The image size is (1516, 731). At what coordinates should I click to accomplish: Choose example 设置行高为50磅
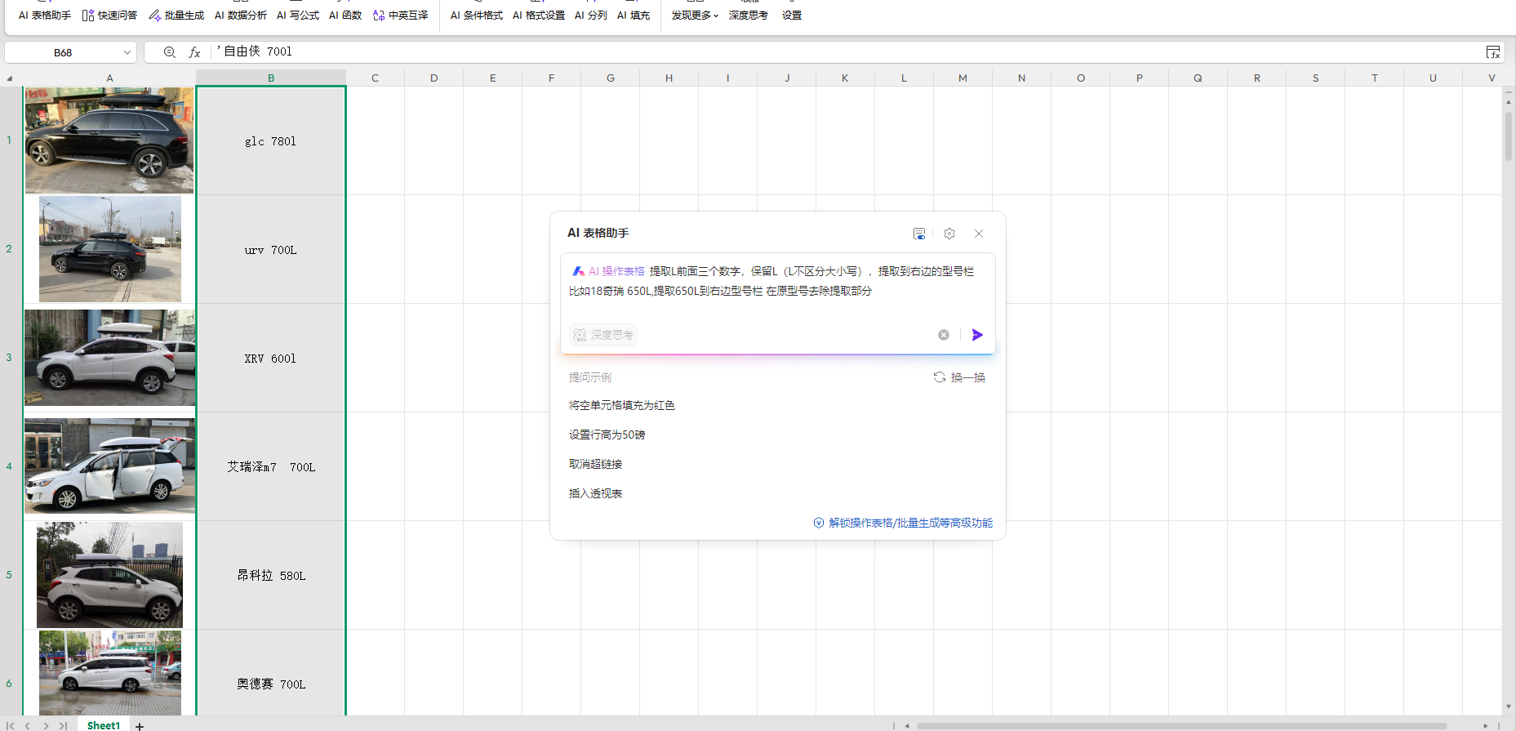click(x=607, y=435)
